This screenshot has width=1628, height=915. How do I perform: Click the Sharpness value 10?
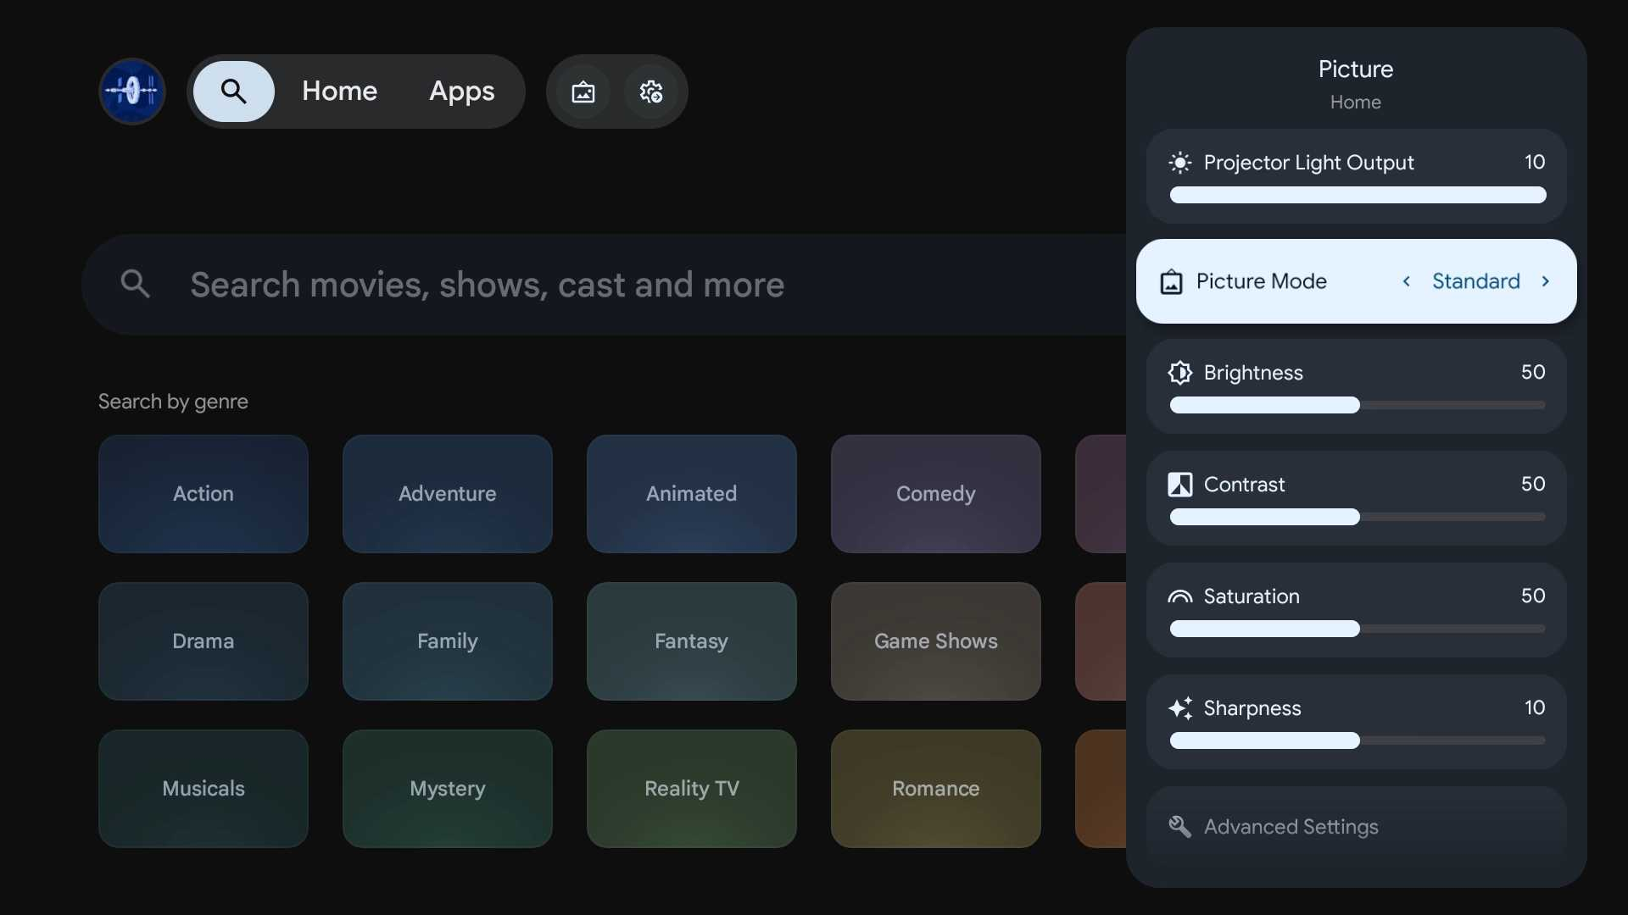(1535, 707)
